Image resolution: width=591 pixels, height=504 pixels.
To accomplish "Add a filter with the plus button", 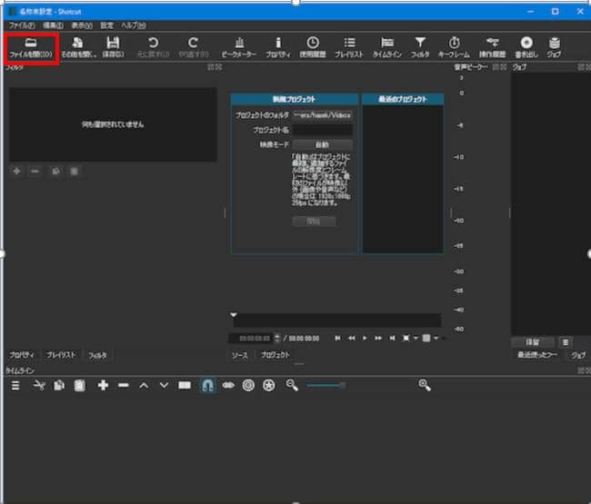I will coord(16,172).
